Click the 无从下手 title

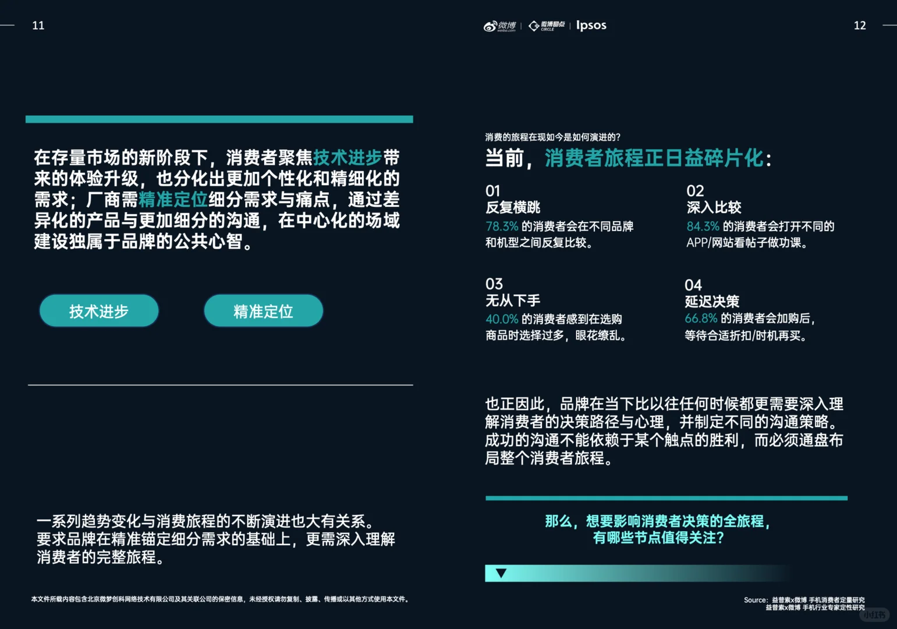[x=513, y=300]
